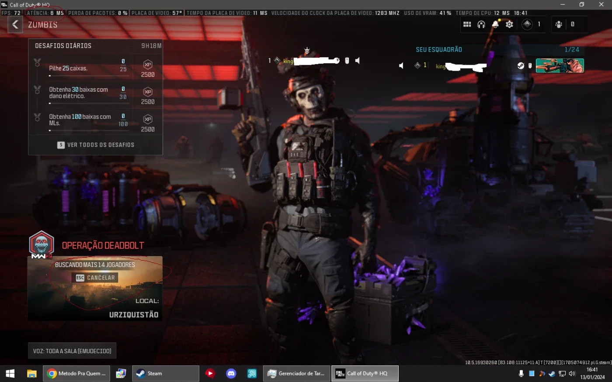
Task: Click the Operação Deadbolt title
Action: point(103,245)
